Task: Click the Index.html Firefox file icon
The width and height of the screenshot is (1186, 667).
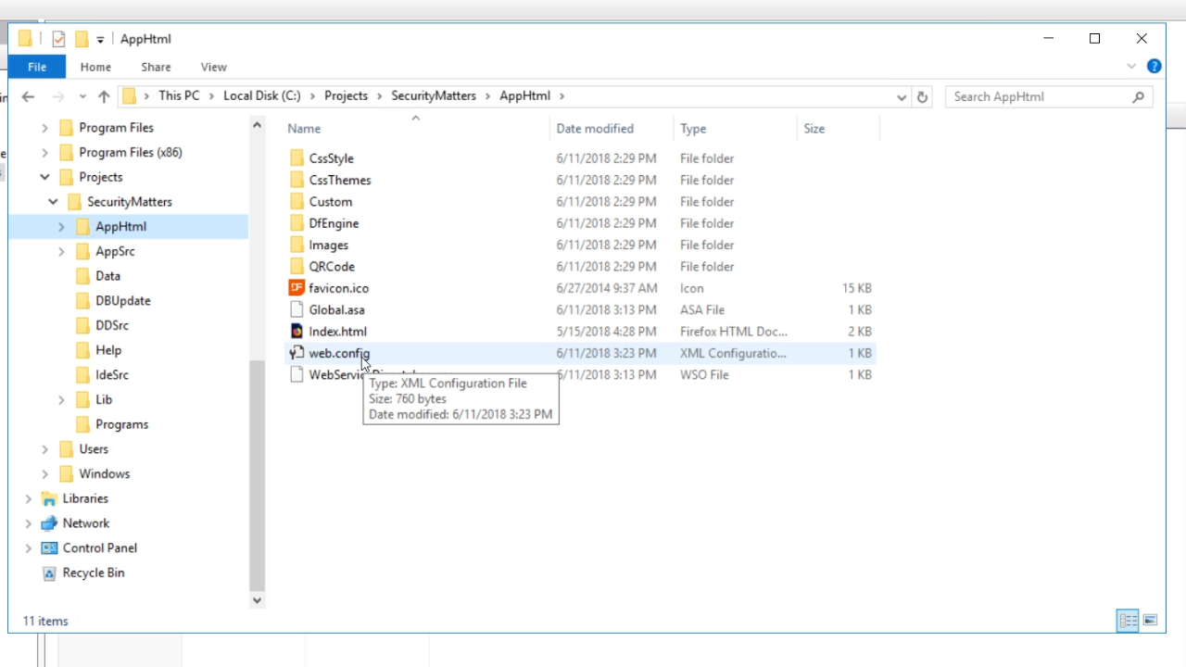Action: (296, 332)
